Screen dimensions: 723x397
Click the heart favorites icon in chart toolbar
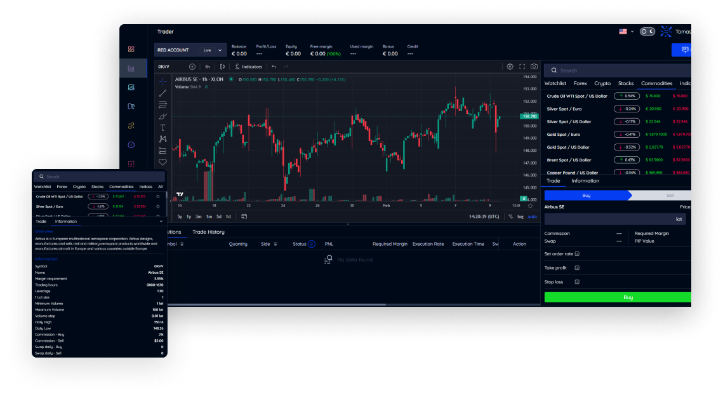coord(163,162)
